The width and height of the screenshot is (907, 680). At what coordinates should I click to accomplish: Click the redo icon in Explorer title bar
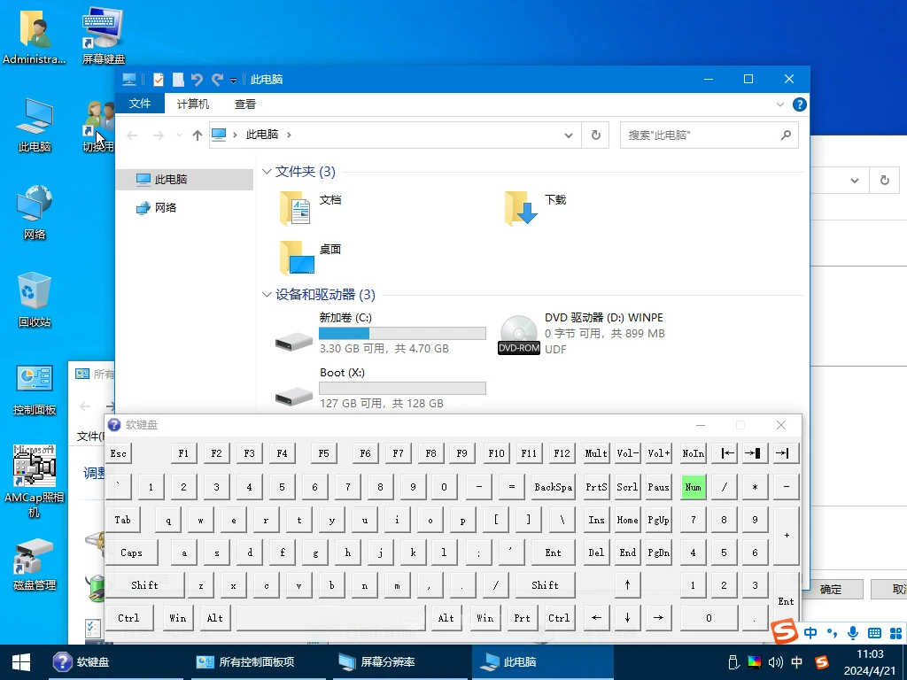(217, 80)
